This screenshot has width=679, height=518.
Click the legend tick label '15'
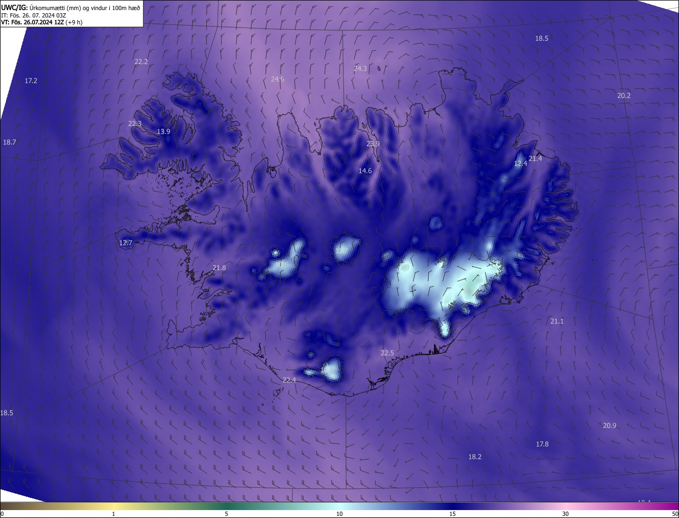coord(452,514)
